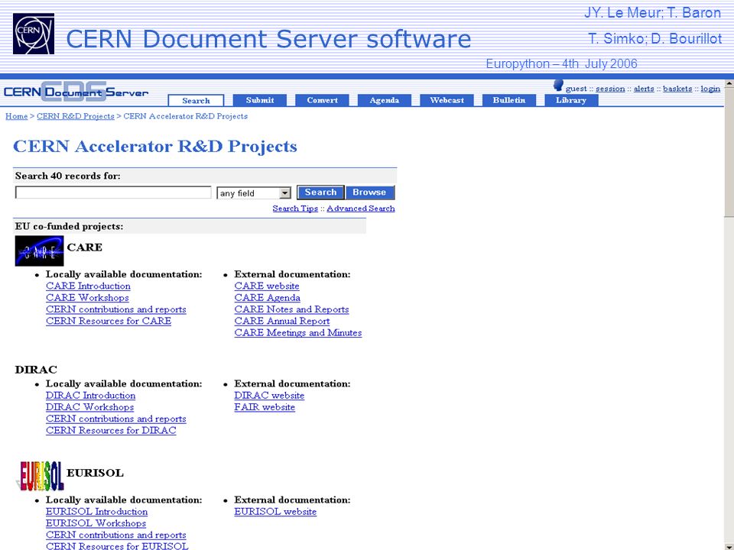Focus the search records text field
This screenshot has height=550, width=734.
(x=113, y=192)
